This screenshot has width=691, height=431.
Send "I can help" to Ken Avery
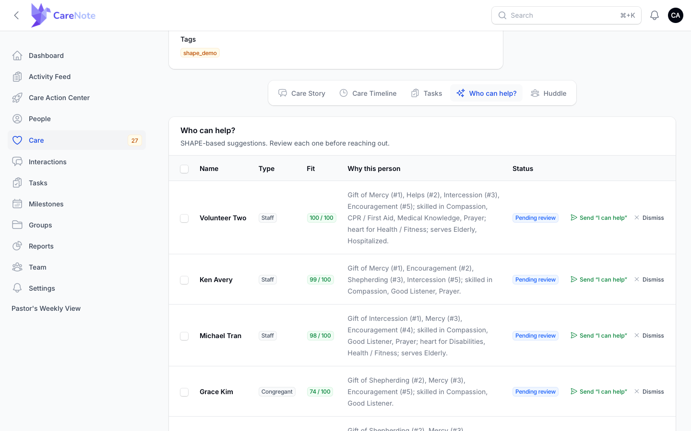599,280
